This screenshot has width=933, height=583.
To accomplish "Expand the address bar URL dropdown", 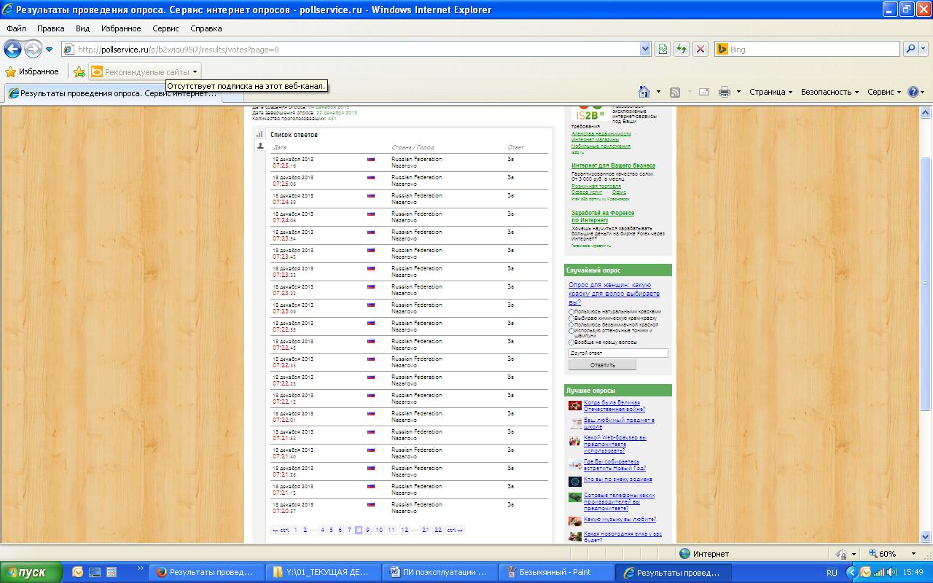I will 645,49.
